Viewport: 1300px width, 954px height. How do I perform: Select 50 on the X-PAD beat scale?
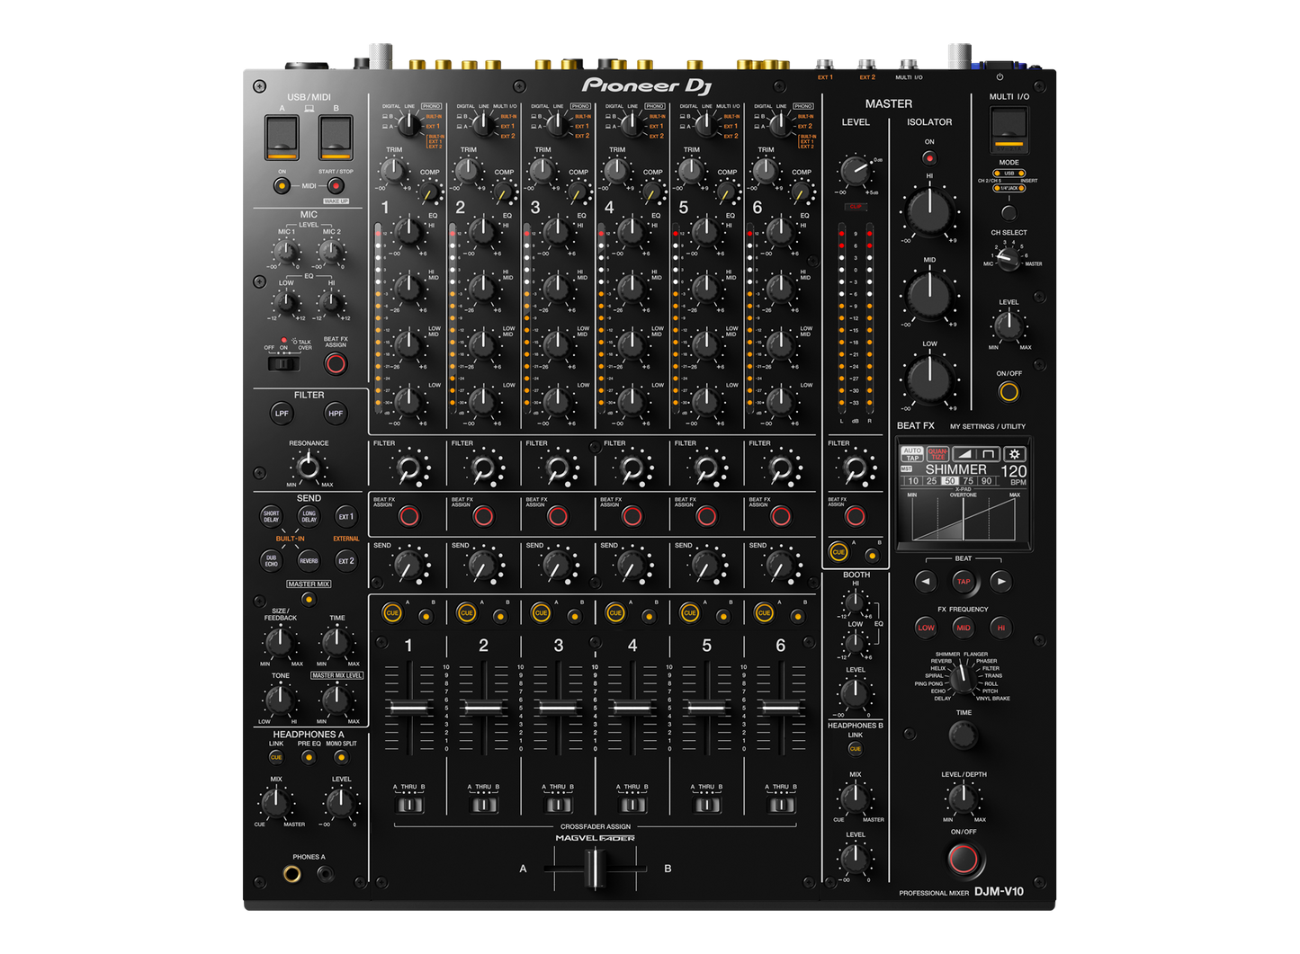(950, 480)
